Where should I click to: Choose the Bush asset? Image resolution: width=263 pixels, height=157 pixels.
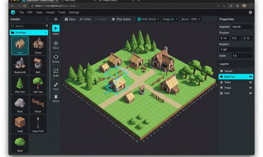click(x=20, y=143)
